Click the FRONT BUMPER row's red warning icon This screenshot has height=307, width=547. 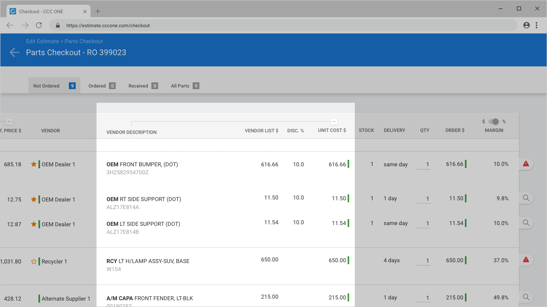pyautogui.click(x=526, y=164)
